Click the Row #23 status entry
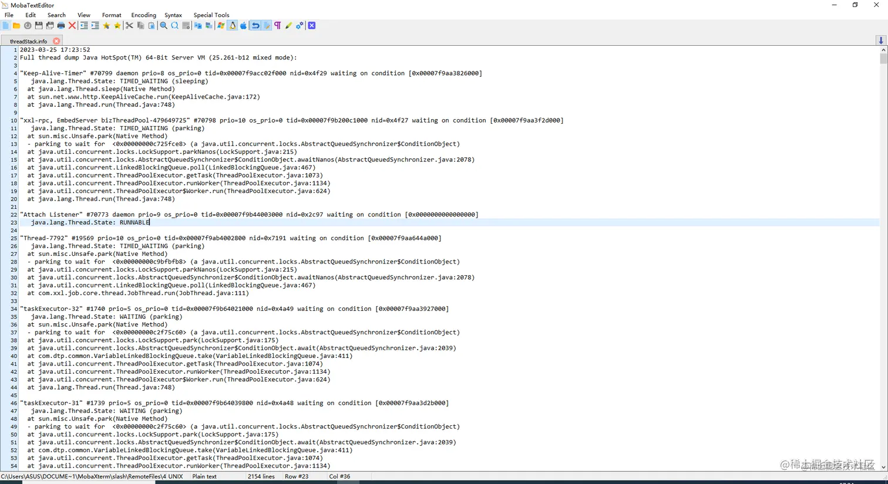Viewport: 888px width, 484px height. (297, 476)
